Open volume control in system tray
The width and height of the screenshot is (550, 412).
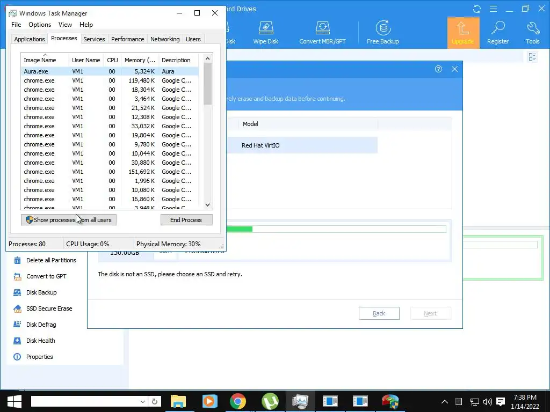tap(487, 402)
